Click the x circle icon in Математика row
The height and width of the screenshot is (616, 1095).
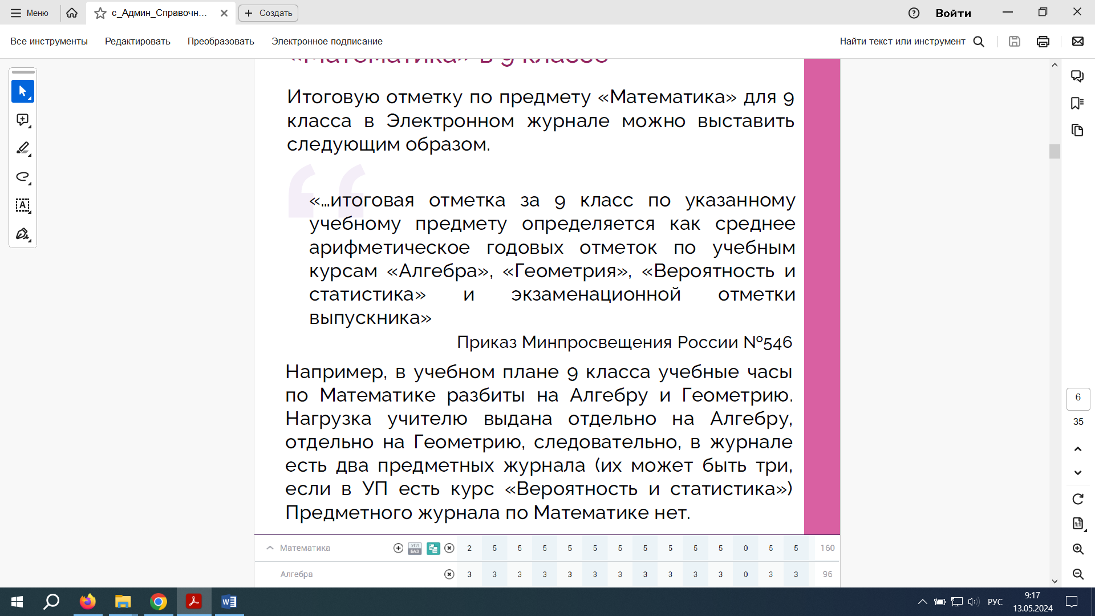(449, 548)
